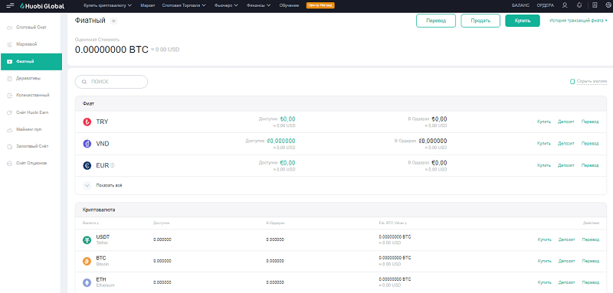The image size is (613, 293).
Task: Click the Центр Наград badge
Action: click(320, 5)
